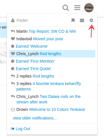Image resolution: width=104 pixels, height=137 pixels.
Task: Open 2 replies Rod lengths notification
Action: (52, 76)
